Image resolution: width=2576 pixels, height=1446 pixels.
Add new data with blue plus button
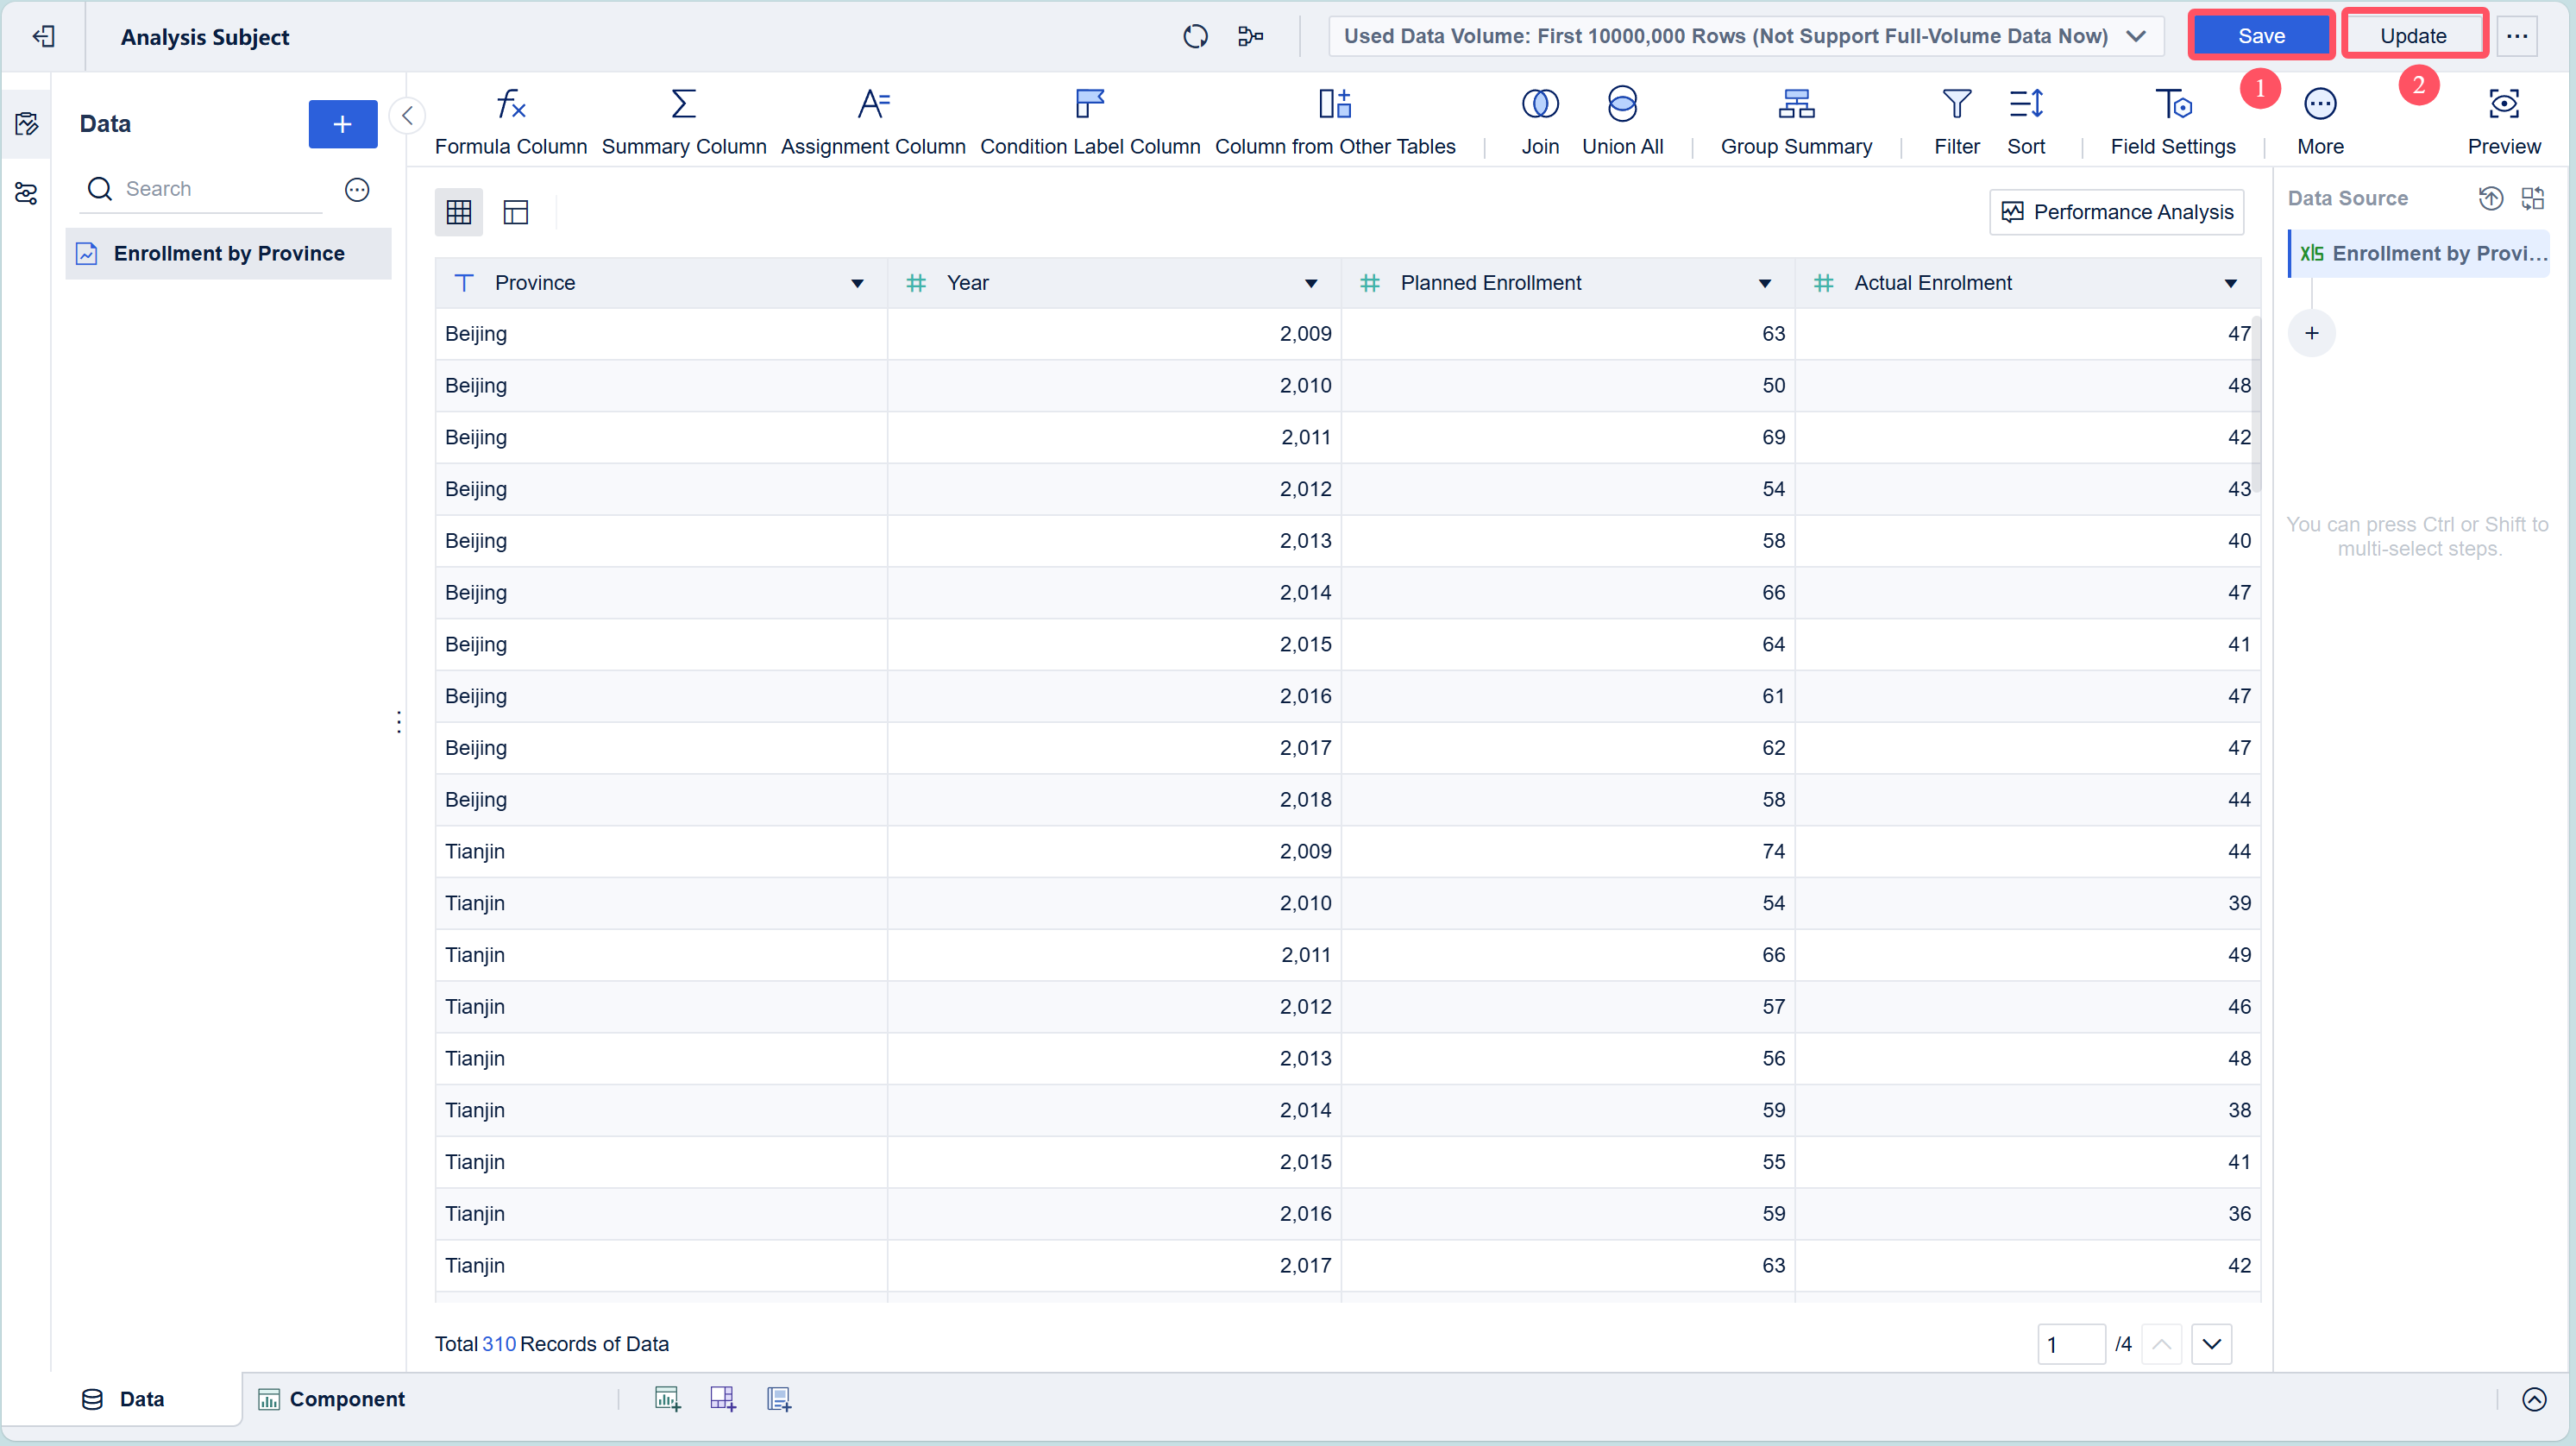(342, 124)
